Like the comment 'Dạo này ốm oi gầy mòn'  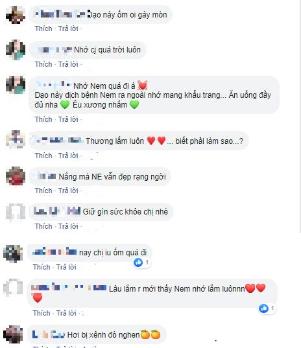click(x=43, y=29)
